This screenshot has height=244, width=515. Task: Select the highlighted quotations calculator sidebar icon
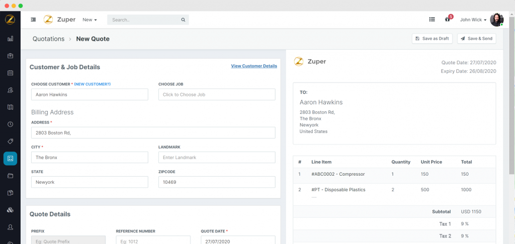pos(10,159)
